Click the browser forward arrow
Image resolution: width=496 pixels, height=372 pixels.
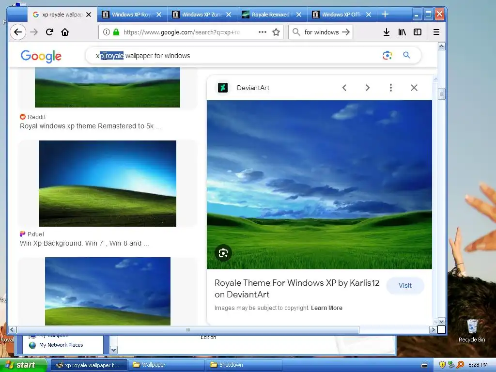[34, 32]
